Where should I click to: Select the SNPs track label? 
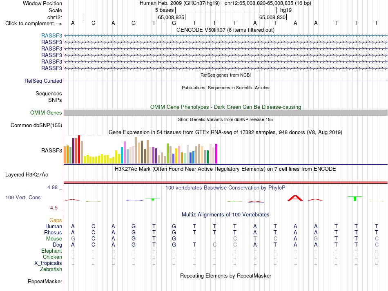coord(55,100)
